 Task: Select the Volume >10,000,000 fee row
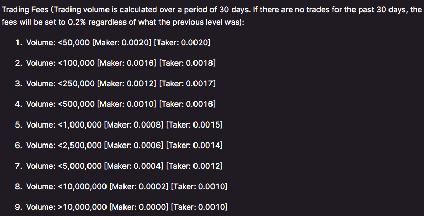pyautogui.click(x=121, y=207)
